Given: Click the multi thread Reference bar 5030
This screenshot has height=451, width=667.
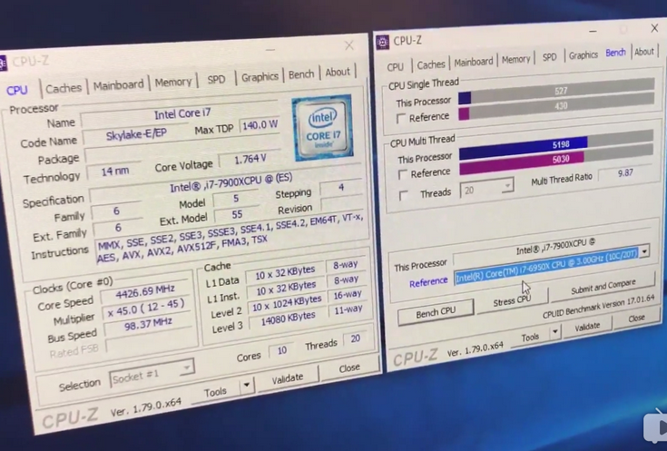Looking at the screenshot, I should pyautogui.click(x=556, y=160).
